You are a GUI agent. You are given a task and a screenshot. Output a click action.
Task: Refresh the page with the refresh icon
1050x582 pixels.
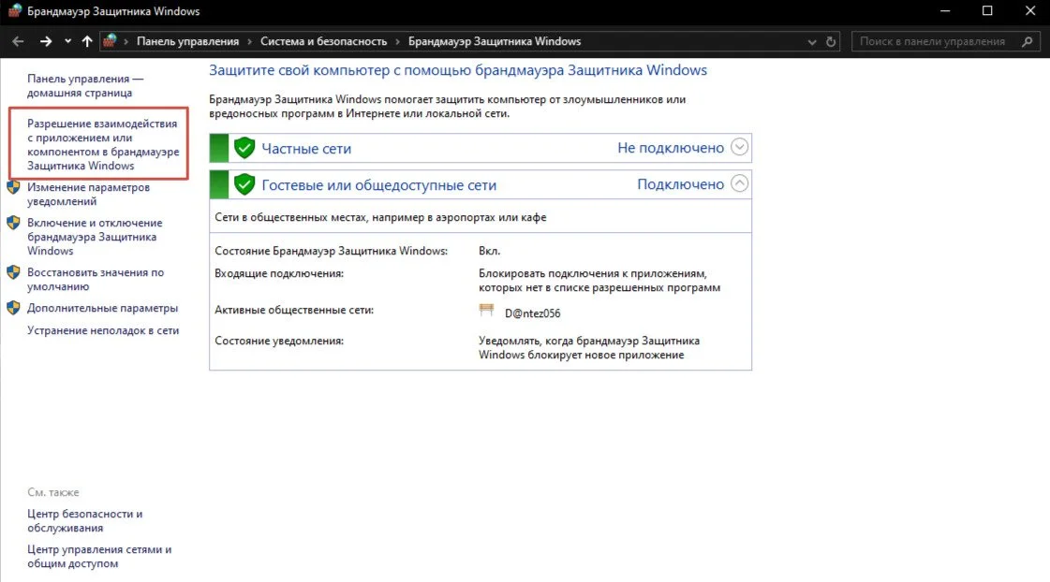click(831, 41)
